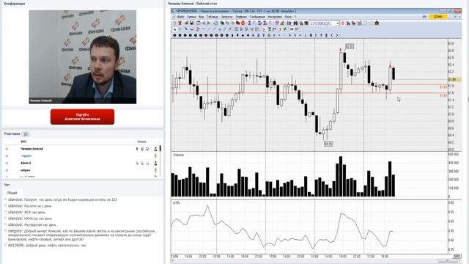Image resolution: width=469 pixels, height=264 pixels.
Task: Select the crosshair chart tool
Action: (x=180, y=29)
